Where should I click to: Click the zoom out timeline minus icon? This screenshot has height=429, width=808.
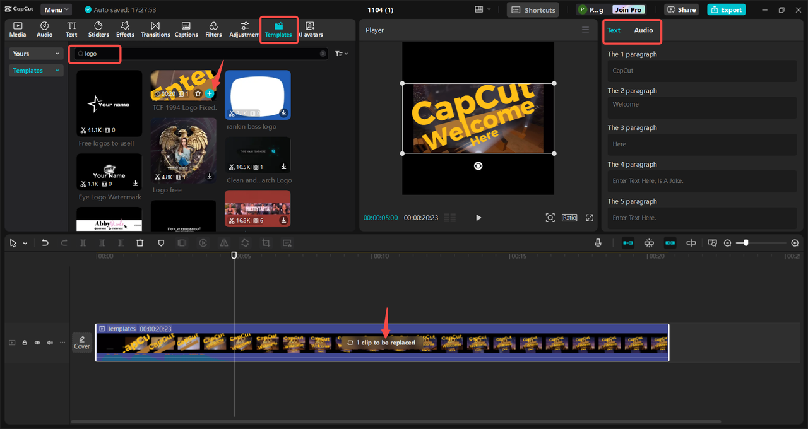(727, 243)
